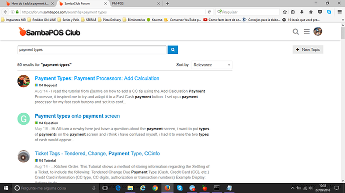The height and width of the screenshot is (193, 345).
Task: Select the SambaClub Forum tab
Action: coord(77,3)
